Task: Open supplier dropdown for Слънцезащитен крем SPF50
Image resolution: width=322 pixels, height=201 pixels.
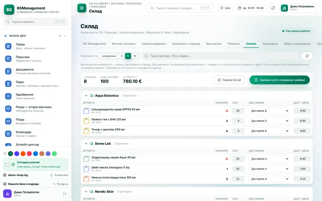Action: click(269, 111)
